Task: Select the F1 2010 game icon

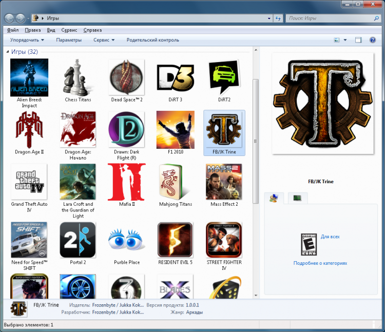Action: point(176,129)
